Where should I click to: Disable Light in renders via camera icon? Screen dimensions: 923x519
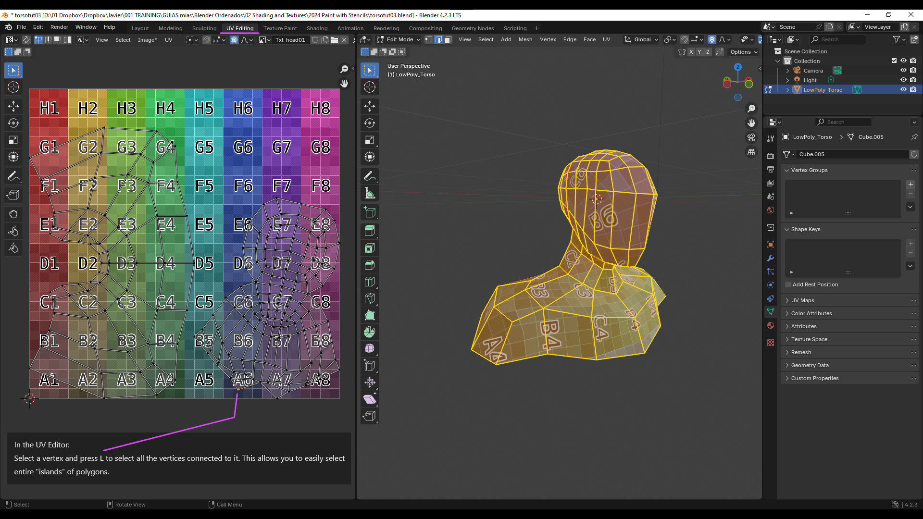tap(913, 80)
